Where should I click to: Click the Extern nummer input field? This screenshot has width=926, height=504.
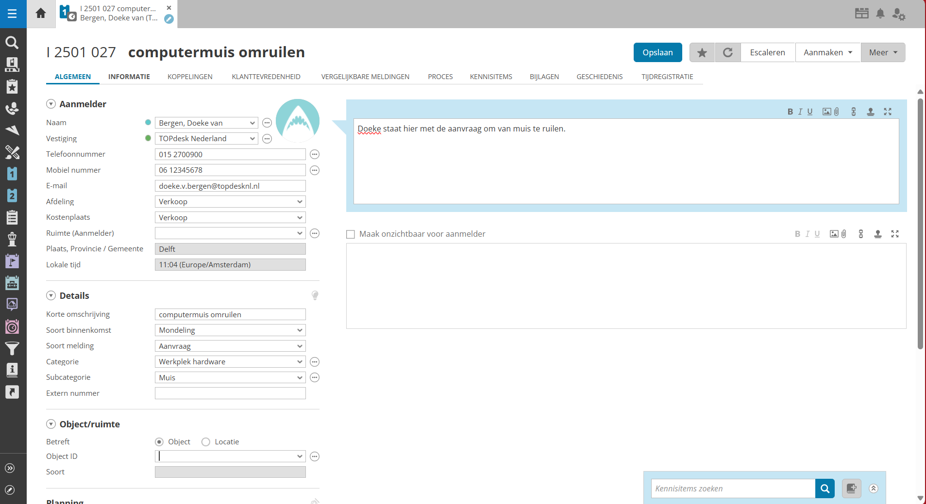[230, 393]
